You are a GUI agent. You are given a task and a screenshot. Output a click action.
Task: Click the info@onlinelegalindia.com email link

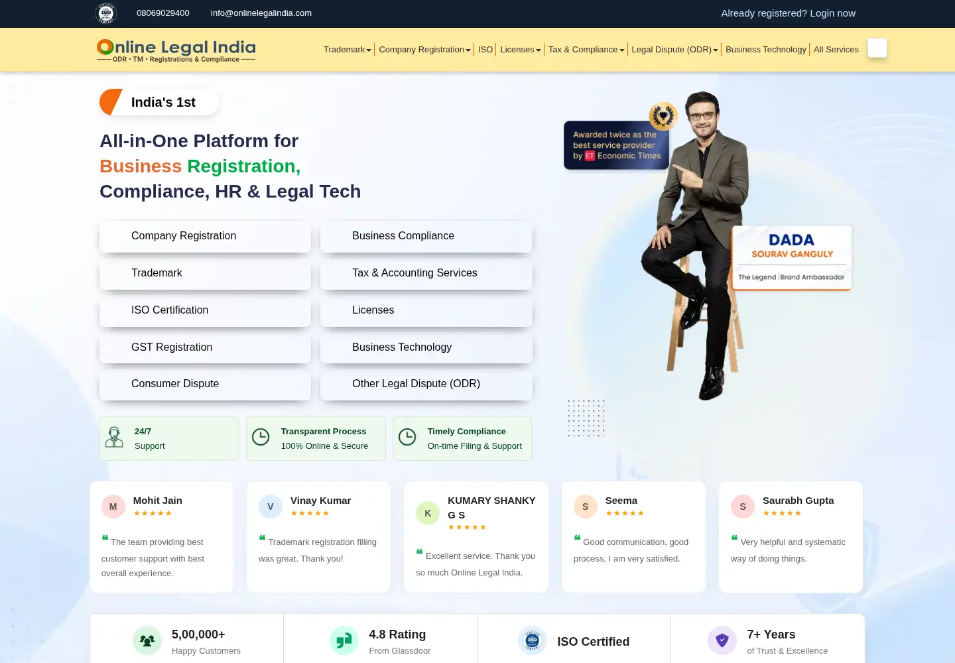261,13
